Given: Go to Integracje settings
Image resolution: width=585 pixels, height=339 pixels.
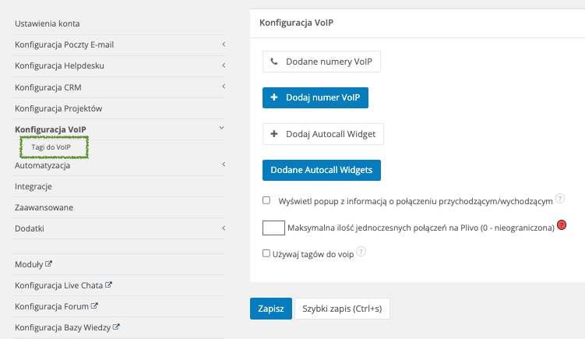Looking at the screenshot, I should (x=33, y=186).
